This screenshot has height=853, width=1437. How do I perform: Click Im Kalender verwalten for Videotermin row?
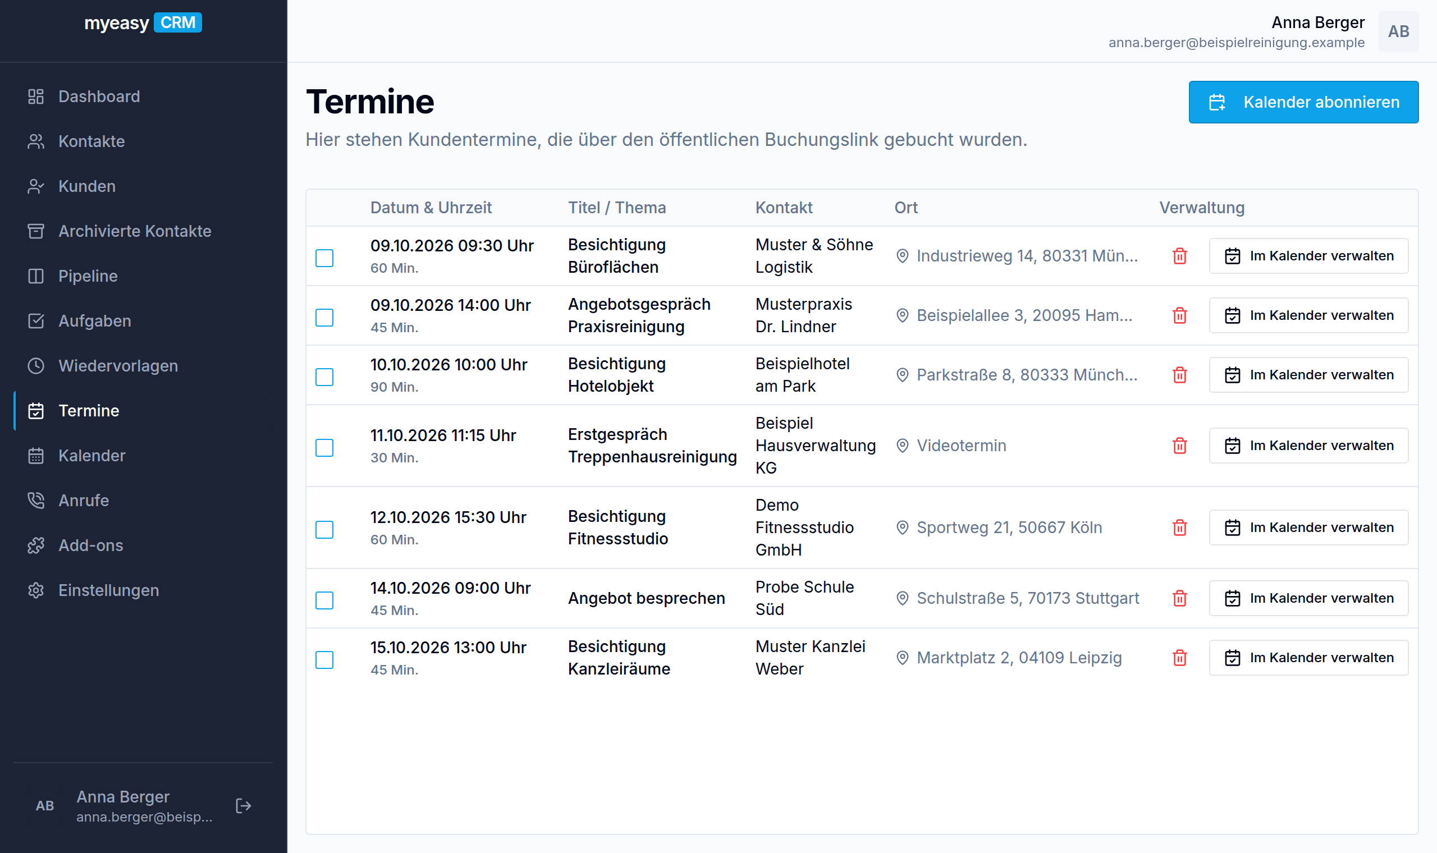[1308, 446]
